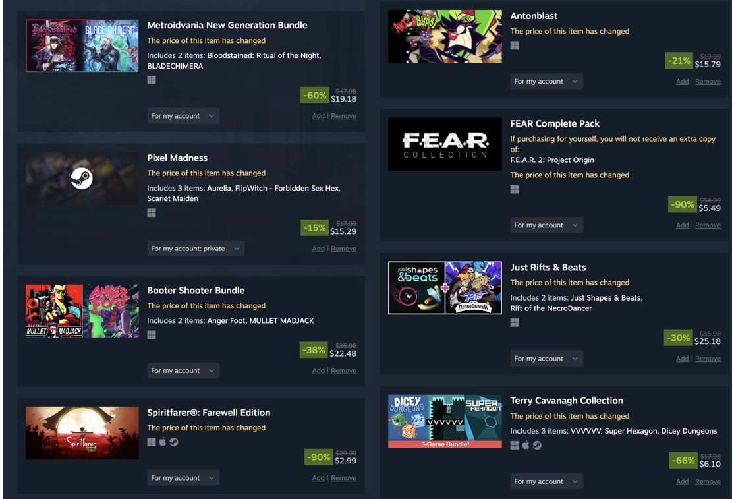Click Windows icon under Metroidvania New Generation Bundle

151,80
